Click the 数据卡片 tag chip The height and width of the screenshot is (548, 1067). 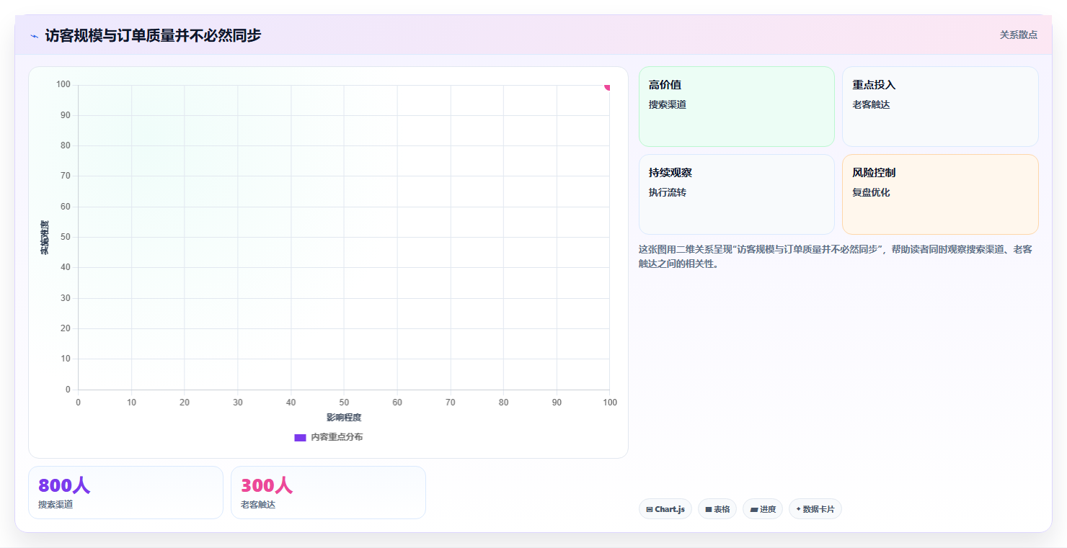pyautogui.click(x=815, y=509)
